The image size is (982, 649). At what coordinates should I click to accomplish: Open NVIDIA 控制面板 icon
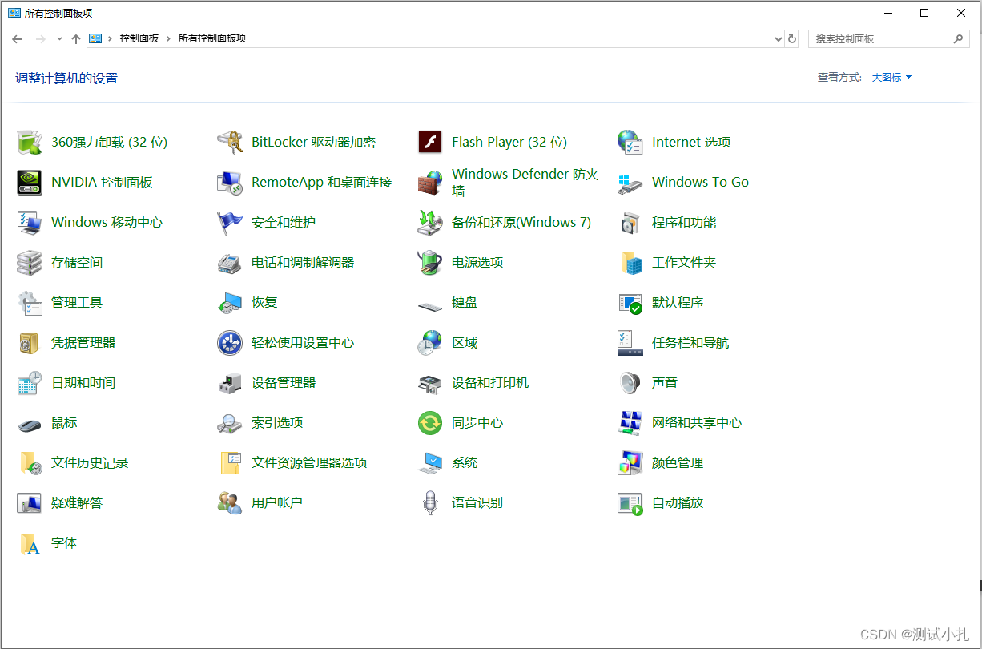30,182
